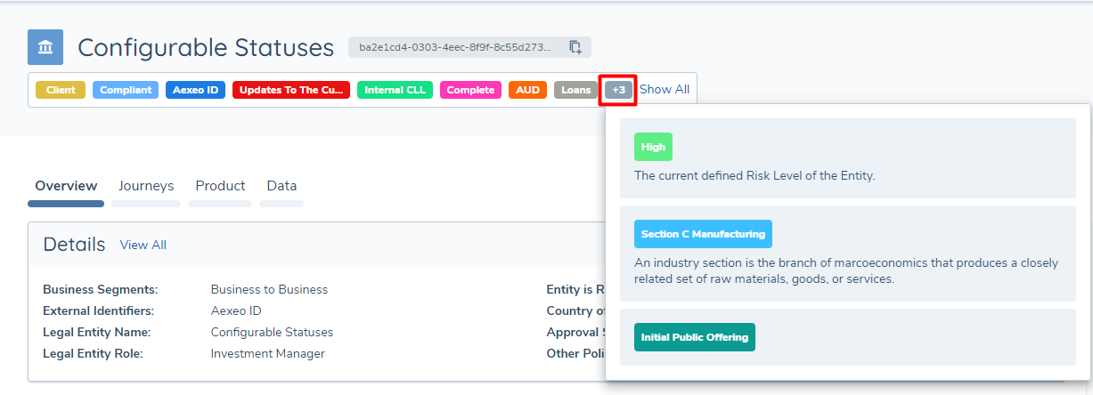Click the blue Aexeo ID badge

[195, 90]
